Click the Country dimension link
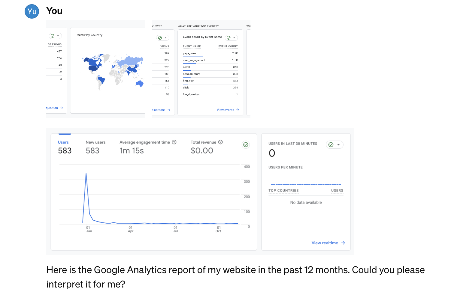Image resolution: width=454 pixels, height=295 pixels. tap(96, 35)
